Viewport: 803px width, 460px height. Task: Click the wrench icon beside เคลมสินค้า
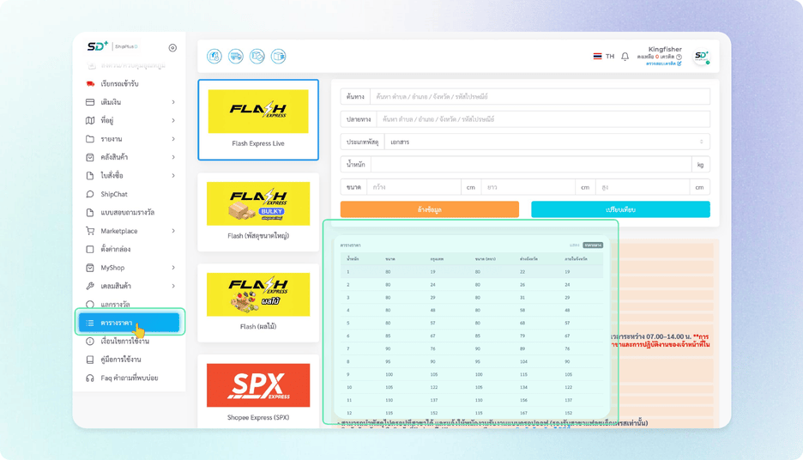click(x=90, y=286)
